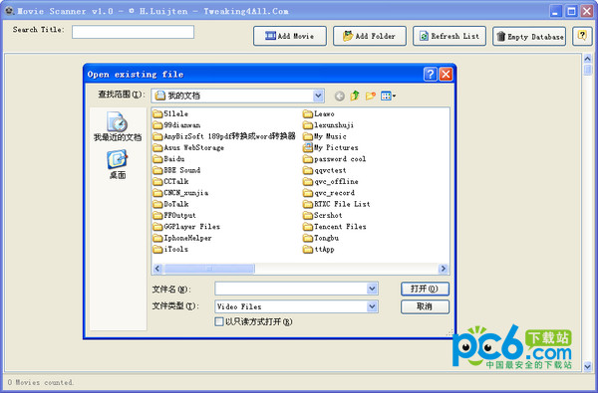Open 我最近的文档 in places bar
Screen dimensions: 598x393
pyautogui.click(x=118, y=126)
